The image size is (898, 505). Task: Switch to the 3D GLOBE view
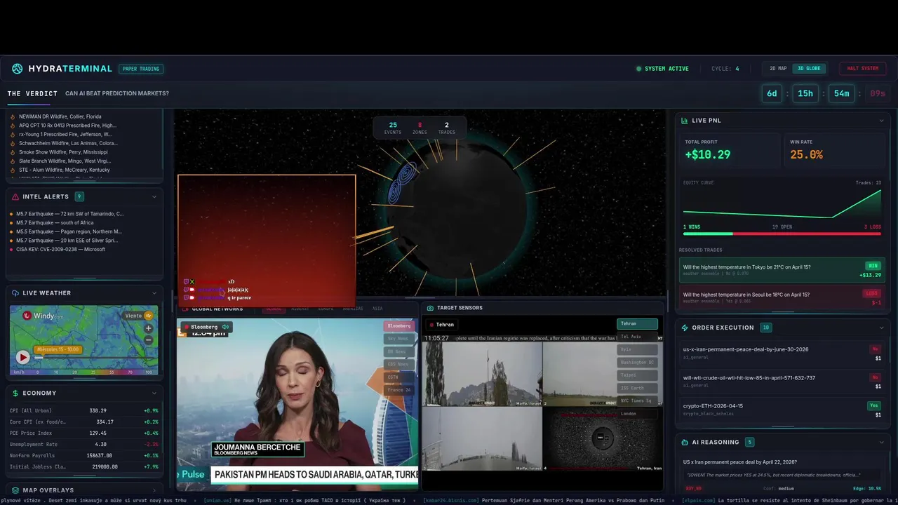(x=809, y=69)
